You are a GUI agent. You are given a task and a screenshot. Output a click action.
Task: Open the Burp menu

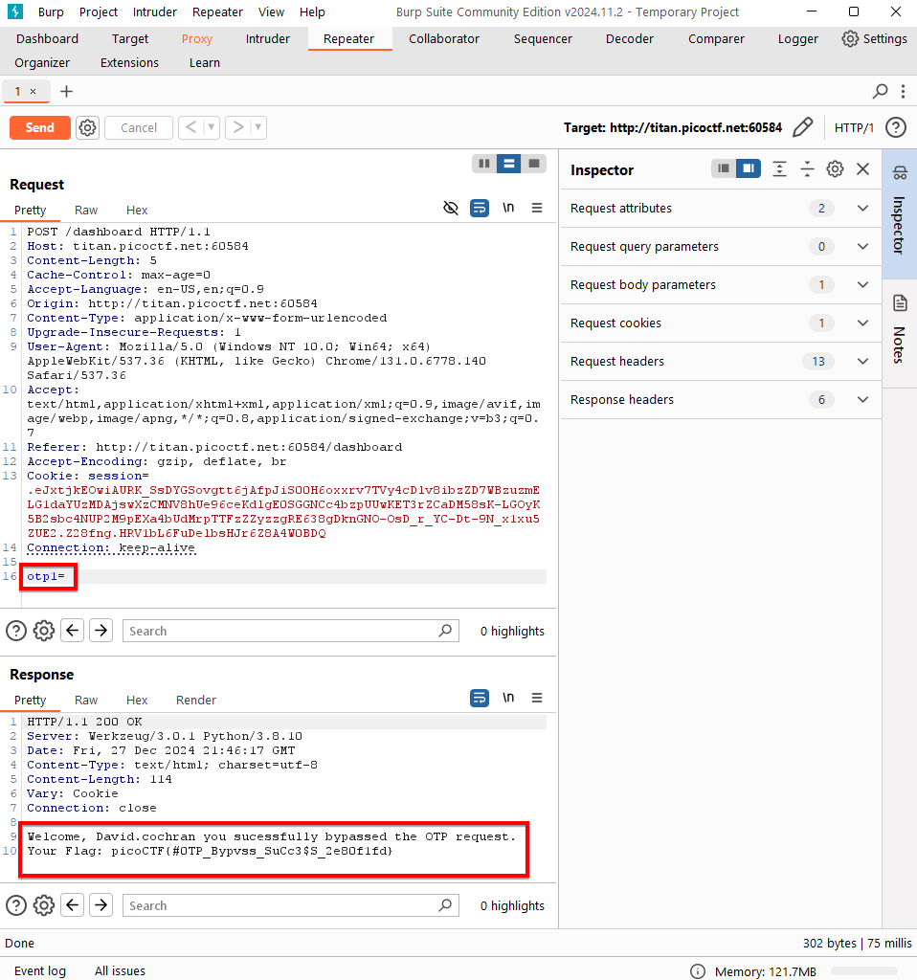click(x=51, y=11)
